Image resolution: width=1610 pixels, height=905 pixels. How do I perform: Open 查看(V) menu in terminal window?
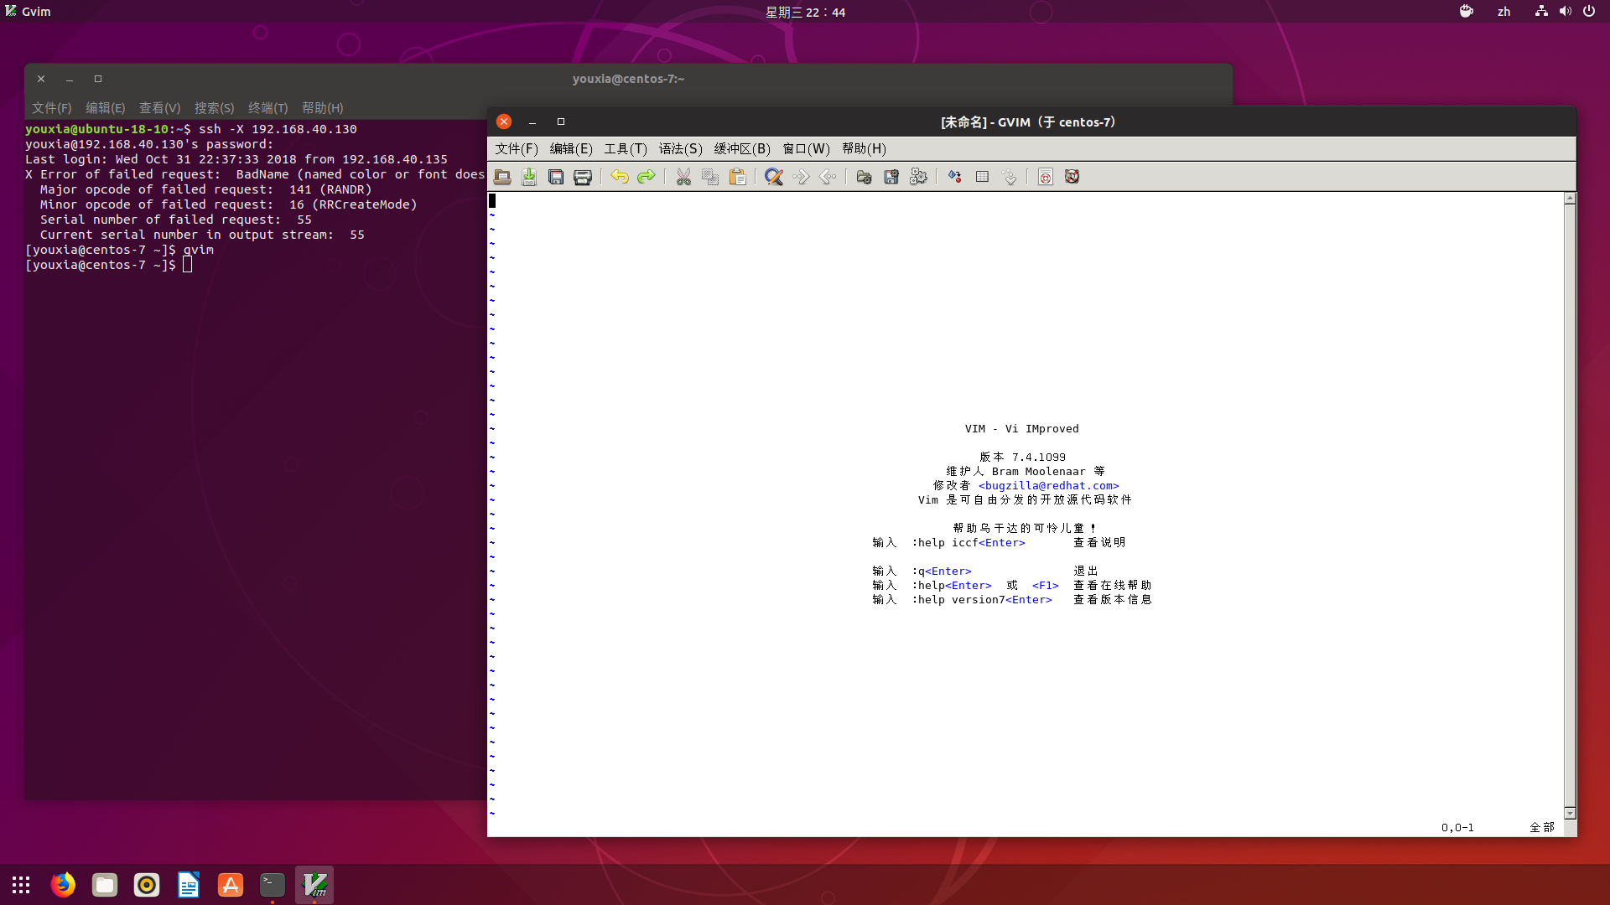point(160,108)
